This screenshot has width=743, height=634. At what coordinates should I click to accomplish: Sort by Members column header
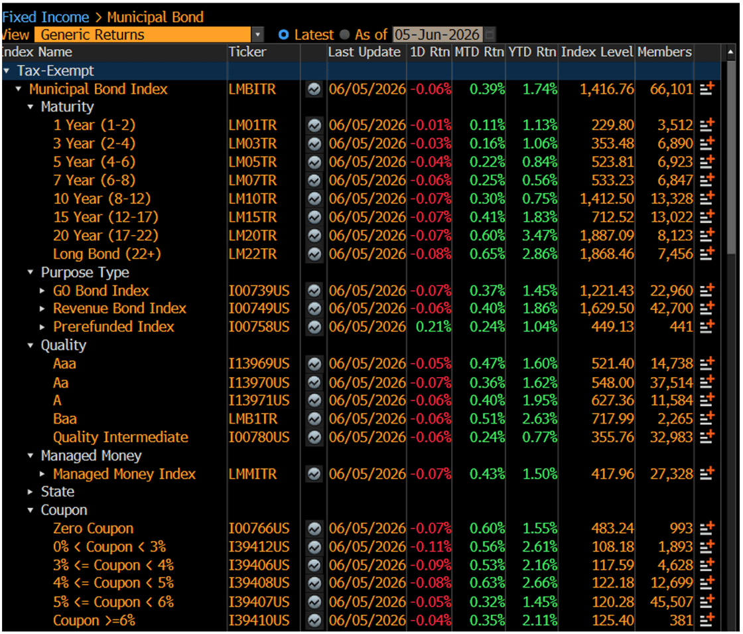pyautogui.click(x=664, y=52)
